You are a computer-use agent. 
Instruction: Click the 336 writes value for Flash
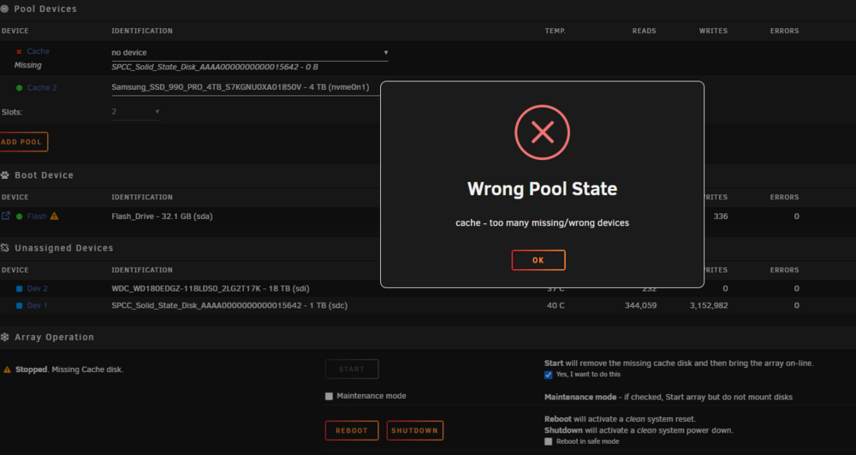(x=721, y=216)
